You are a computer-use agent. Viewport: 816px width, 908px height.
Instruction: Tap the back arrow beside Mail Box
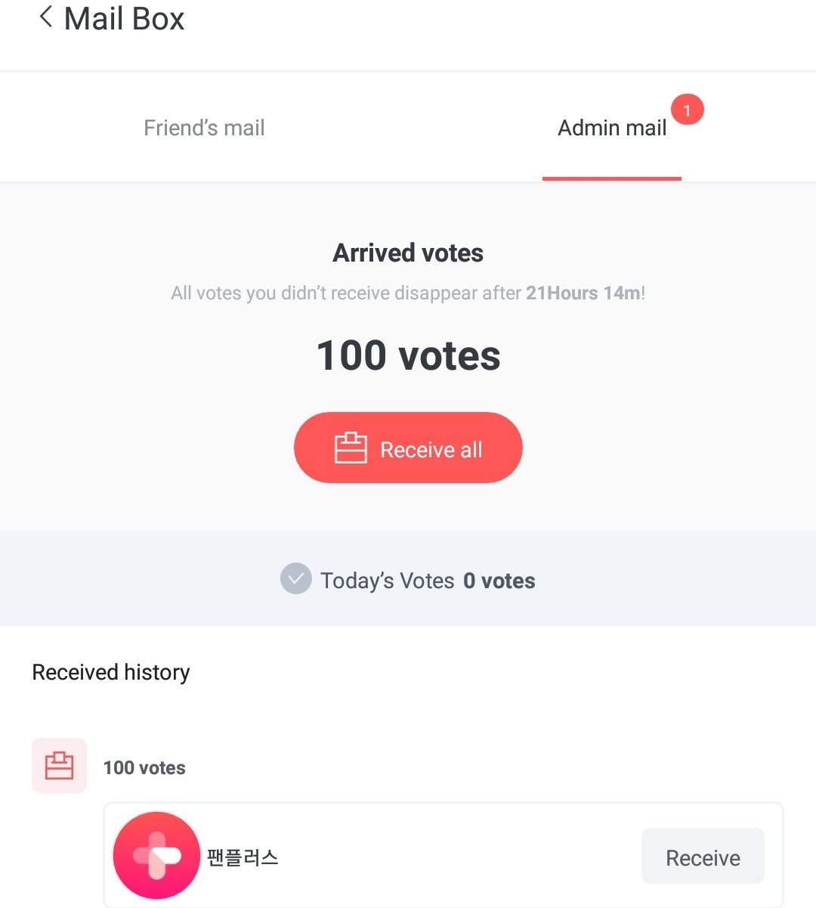[x=45, y=17]
